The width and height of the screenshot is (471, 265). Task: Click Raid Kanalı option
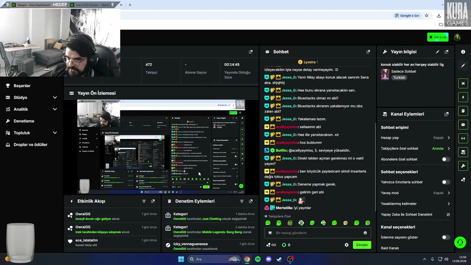[390, 248]
